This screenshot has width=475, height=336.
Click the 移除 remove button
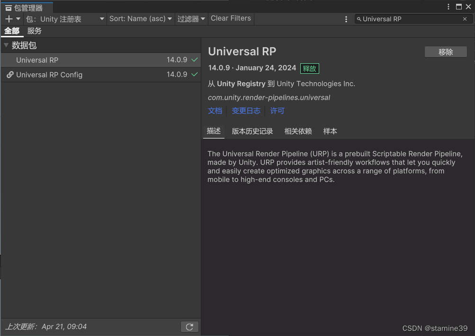point(446,52)
